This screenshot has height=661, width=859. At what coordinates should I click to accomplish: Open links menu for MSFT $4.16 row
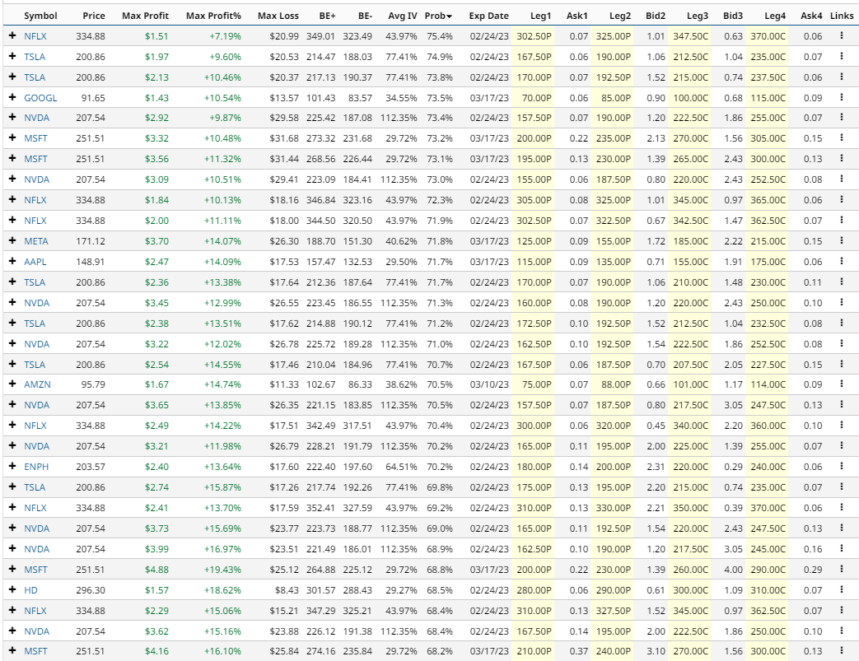click(x=842, y=651)
